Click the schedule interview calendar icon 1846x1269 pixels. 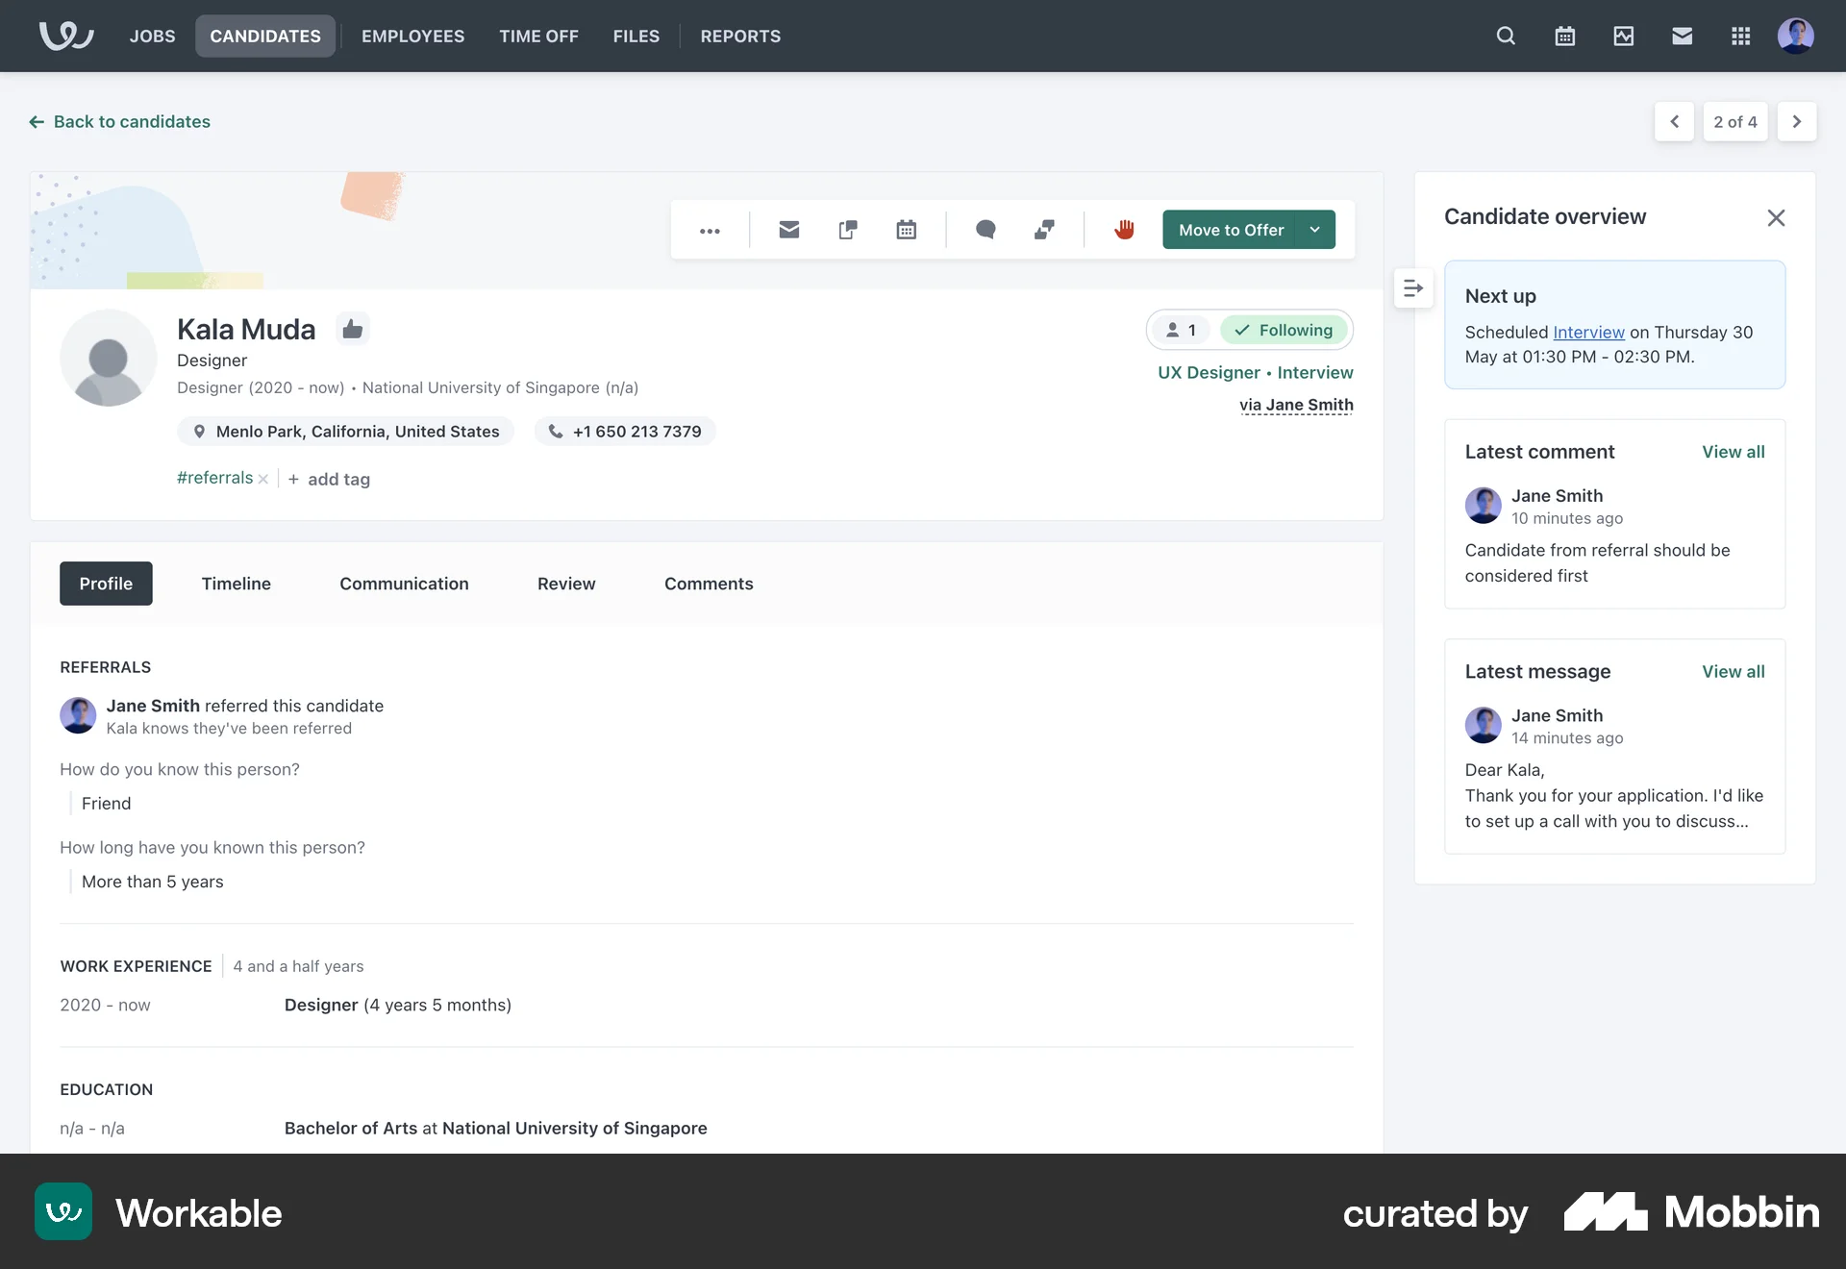905,230
